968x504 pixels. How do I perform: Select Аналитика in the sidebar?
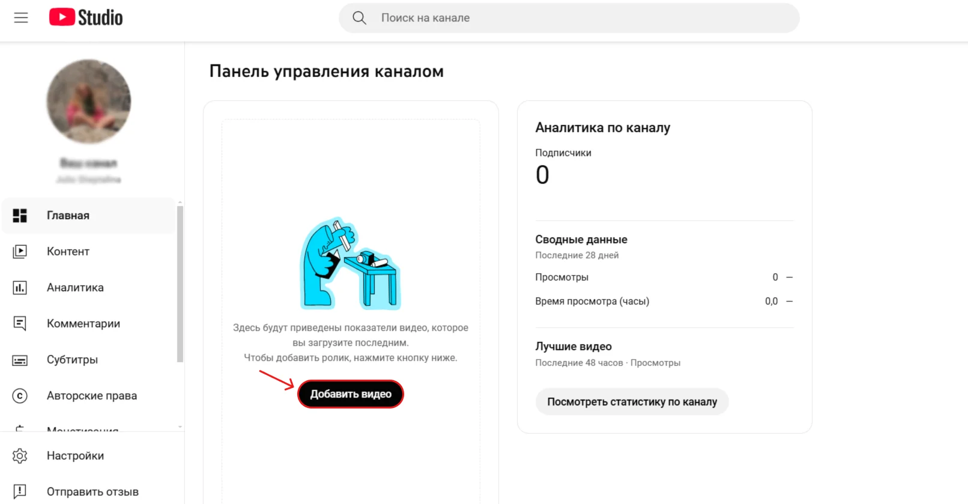(x=75, y=288)
